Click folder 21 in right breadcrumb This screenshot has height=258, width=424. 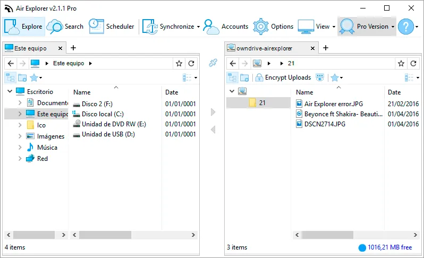(291, 63)
